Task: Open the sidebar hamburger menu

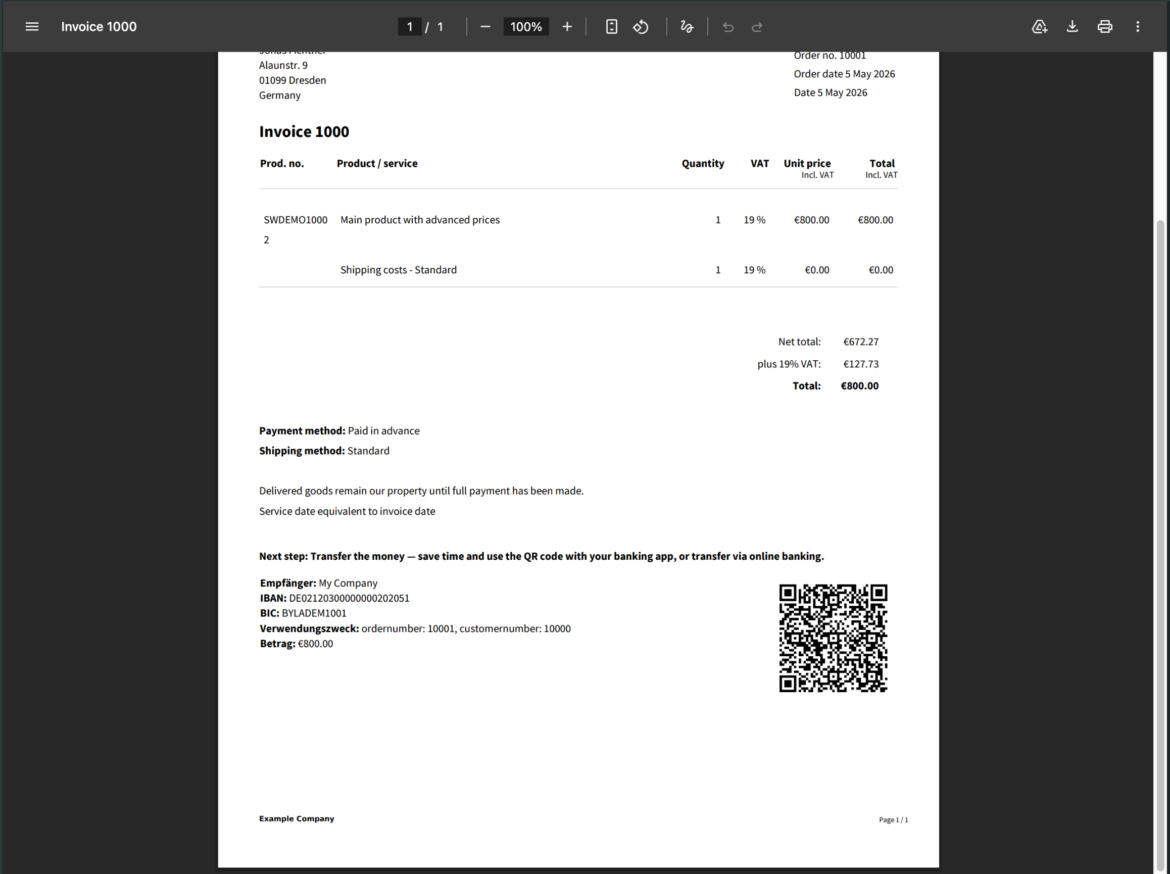Action: point(32,26)
